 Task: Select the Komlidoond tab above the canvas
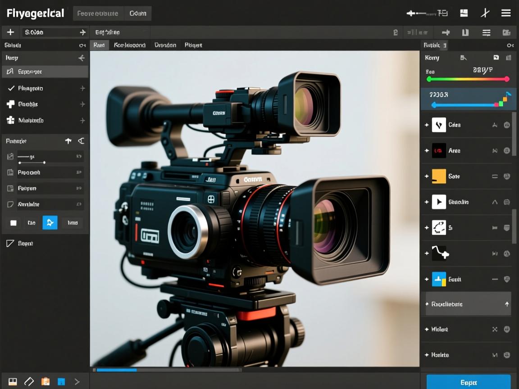point(130,45)
